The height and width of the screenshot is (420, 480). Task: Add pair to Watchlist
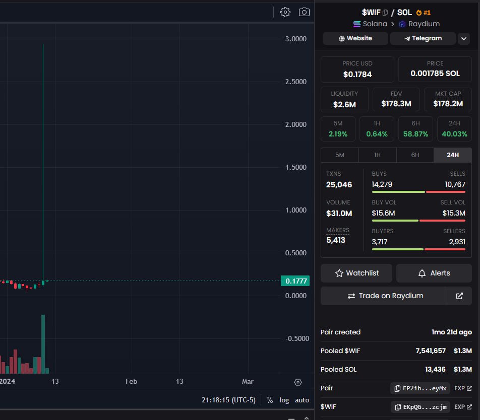pyautogui.click(x=356, y=273)
